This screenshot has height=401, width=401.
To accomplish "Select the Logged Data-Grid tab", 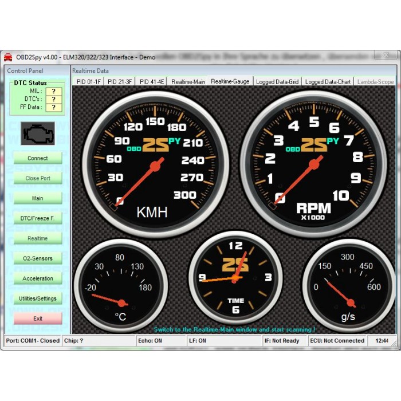I will click(x=277, y=82).
